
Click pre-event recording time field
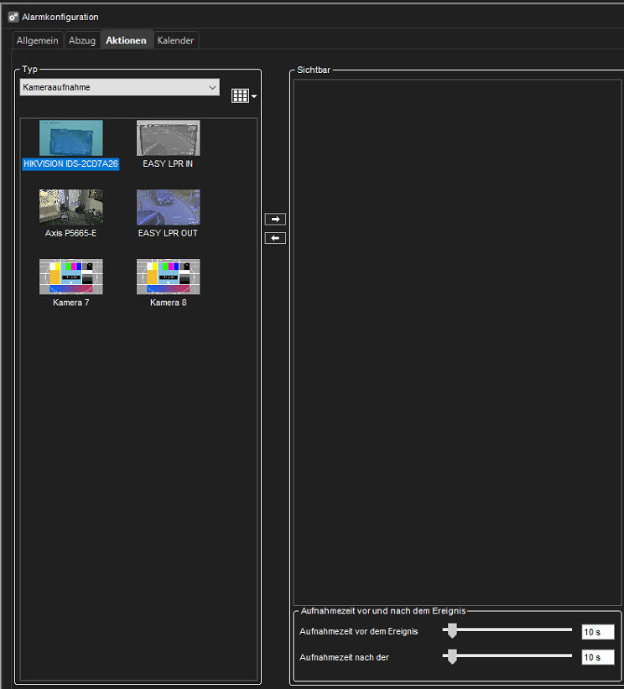[597, 631]
